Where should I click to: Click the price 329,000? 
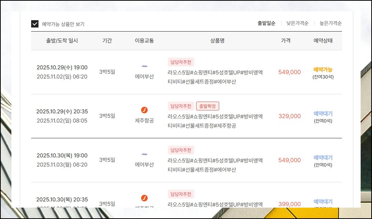(x=290, y=116)
